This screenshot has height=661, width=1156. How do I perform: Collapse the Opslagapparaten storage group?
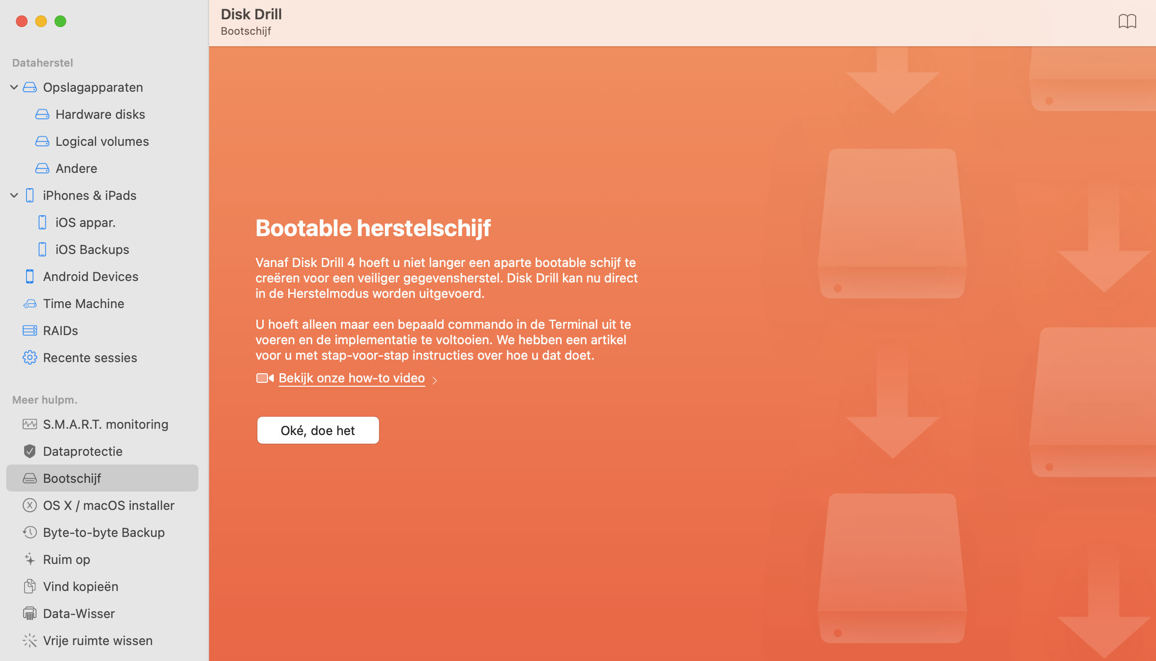pyautogui.click(x=14, y=87)
